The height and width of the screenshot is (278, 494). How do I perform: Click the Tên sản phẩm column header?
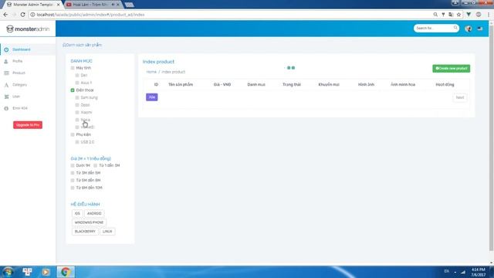[181, 84]
